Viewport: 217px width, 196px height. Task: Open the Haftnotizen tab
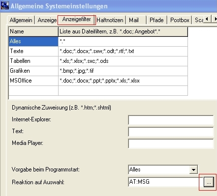point(110,20)
